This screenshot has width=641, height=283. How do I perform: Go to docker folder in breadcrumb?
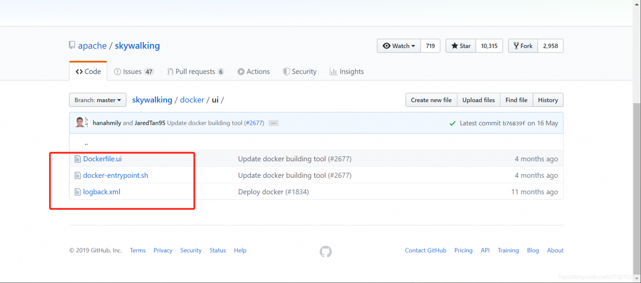tap(192, 100)
